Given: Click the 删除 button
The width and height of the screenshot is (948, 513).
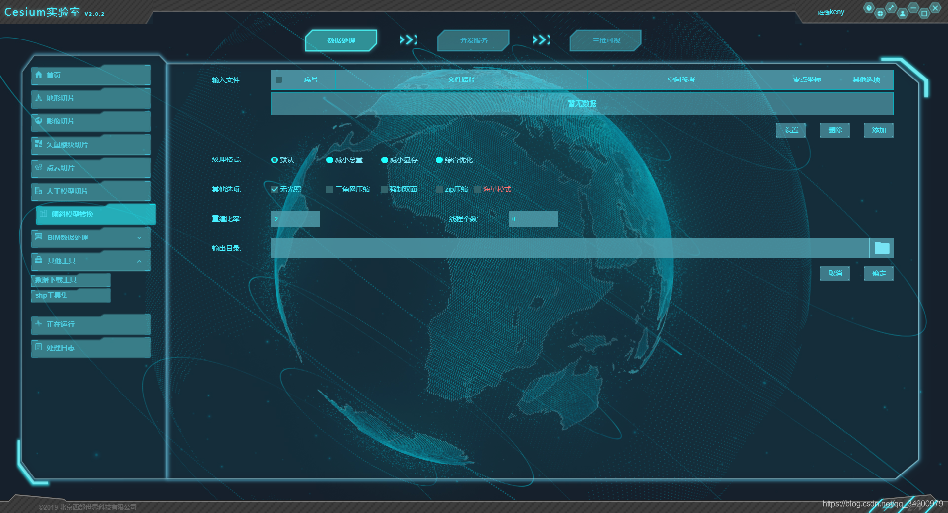Looking at the screenshot, I should [x=835, y=130].
